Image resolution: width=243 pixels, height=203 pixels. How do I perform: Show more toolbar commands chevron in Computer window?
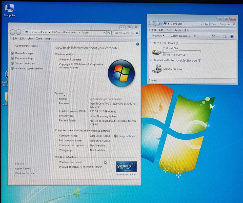[x=195, y=36]
